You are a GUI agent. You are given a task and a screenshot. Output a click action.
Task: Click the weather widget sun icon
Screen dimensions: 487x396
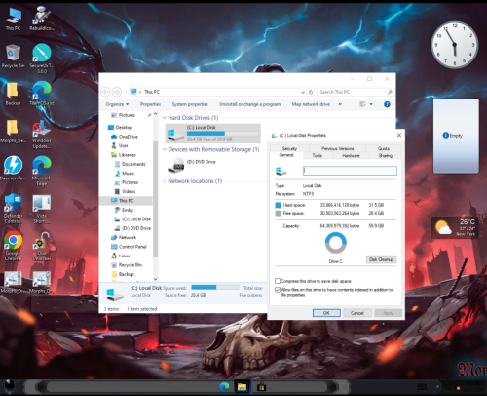coord(443,227)
